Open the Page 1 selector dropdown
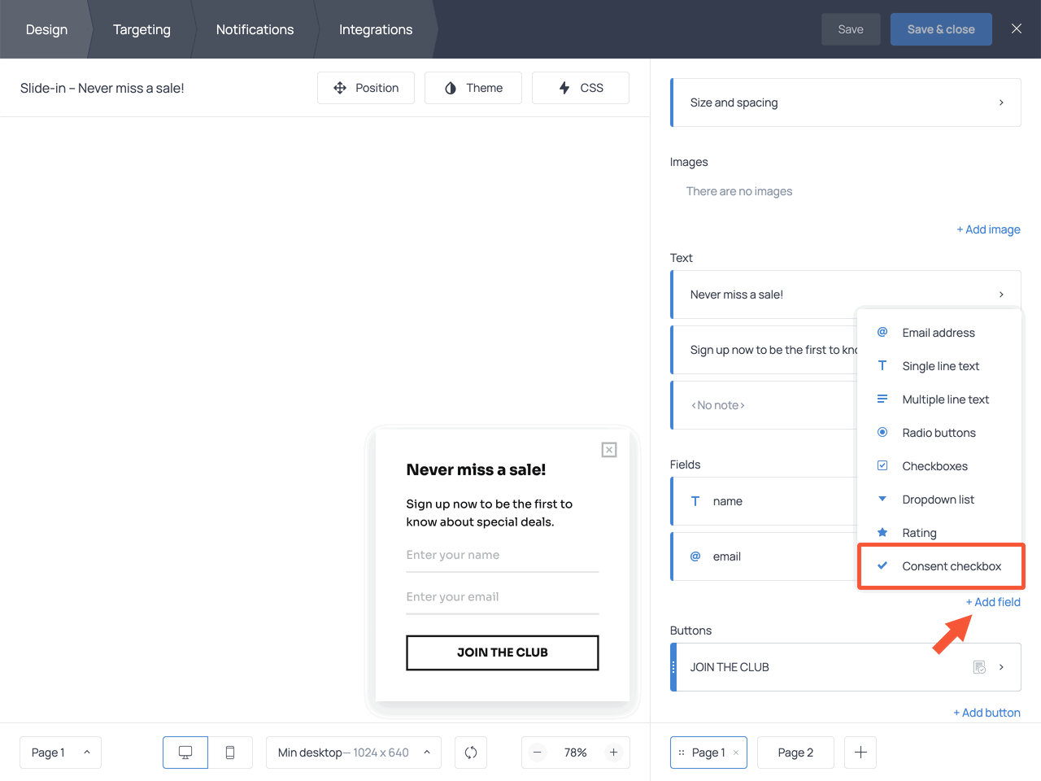The image size is (1041, 781). [60, 753]
